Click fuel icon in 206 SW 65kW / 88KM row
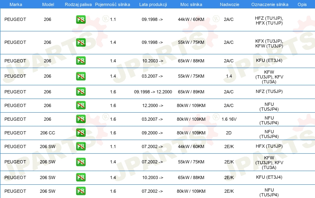The image size is (315, 198). tap(81, 177)
